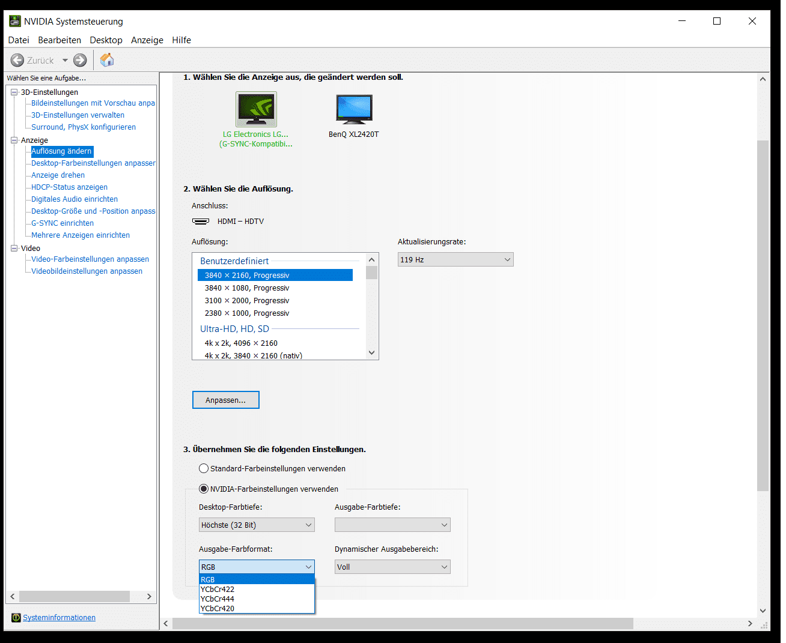Open the Aktualisierungsrate 119 Hz dropdown
This screenshot has height=643, width=786.
tap(455, 259)
